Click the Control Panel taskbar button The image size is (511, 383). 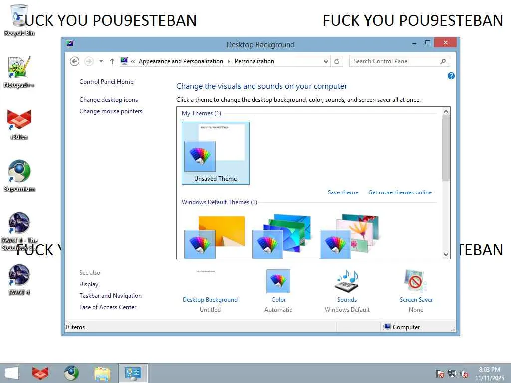pos(133,373)
